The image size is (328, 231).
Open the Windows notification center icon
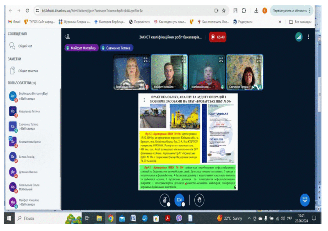point(314,218)
